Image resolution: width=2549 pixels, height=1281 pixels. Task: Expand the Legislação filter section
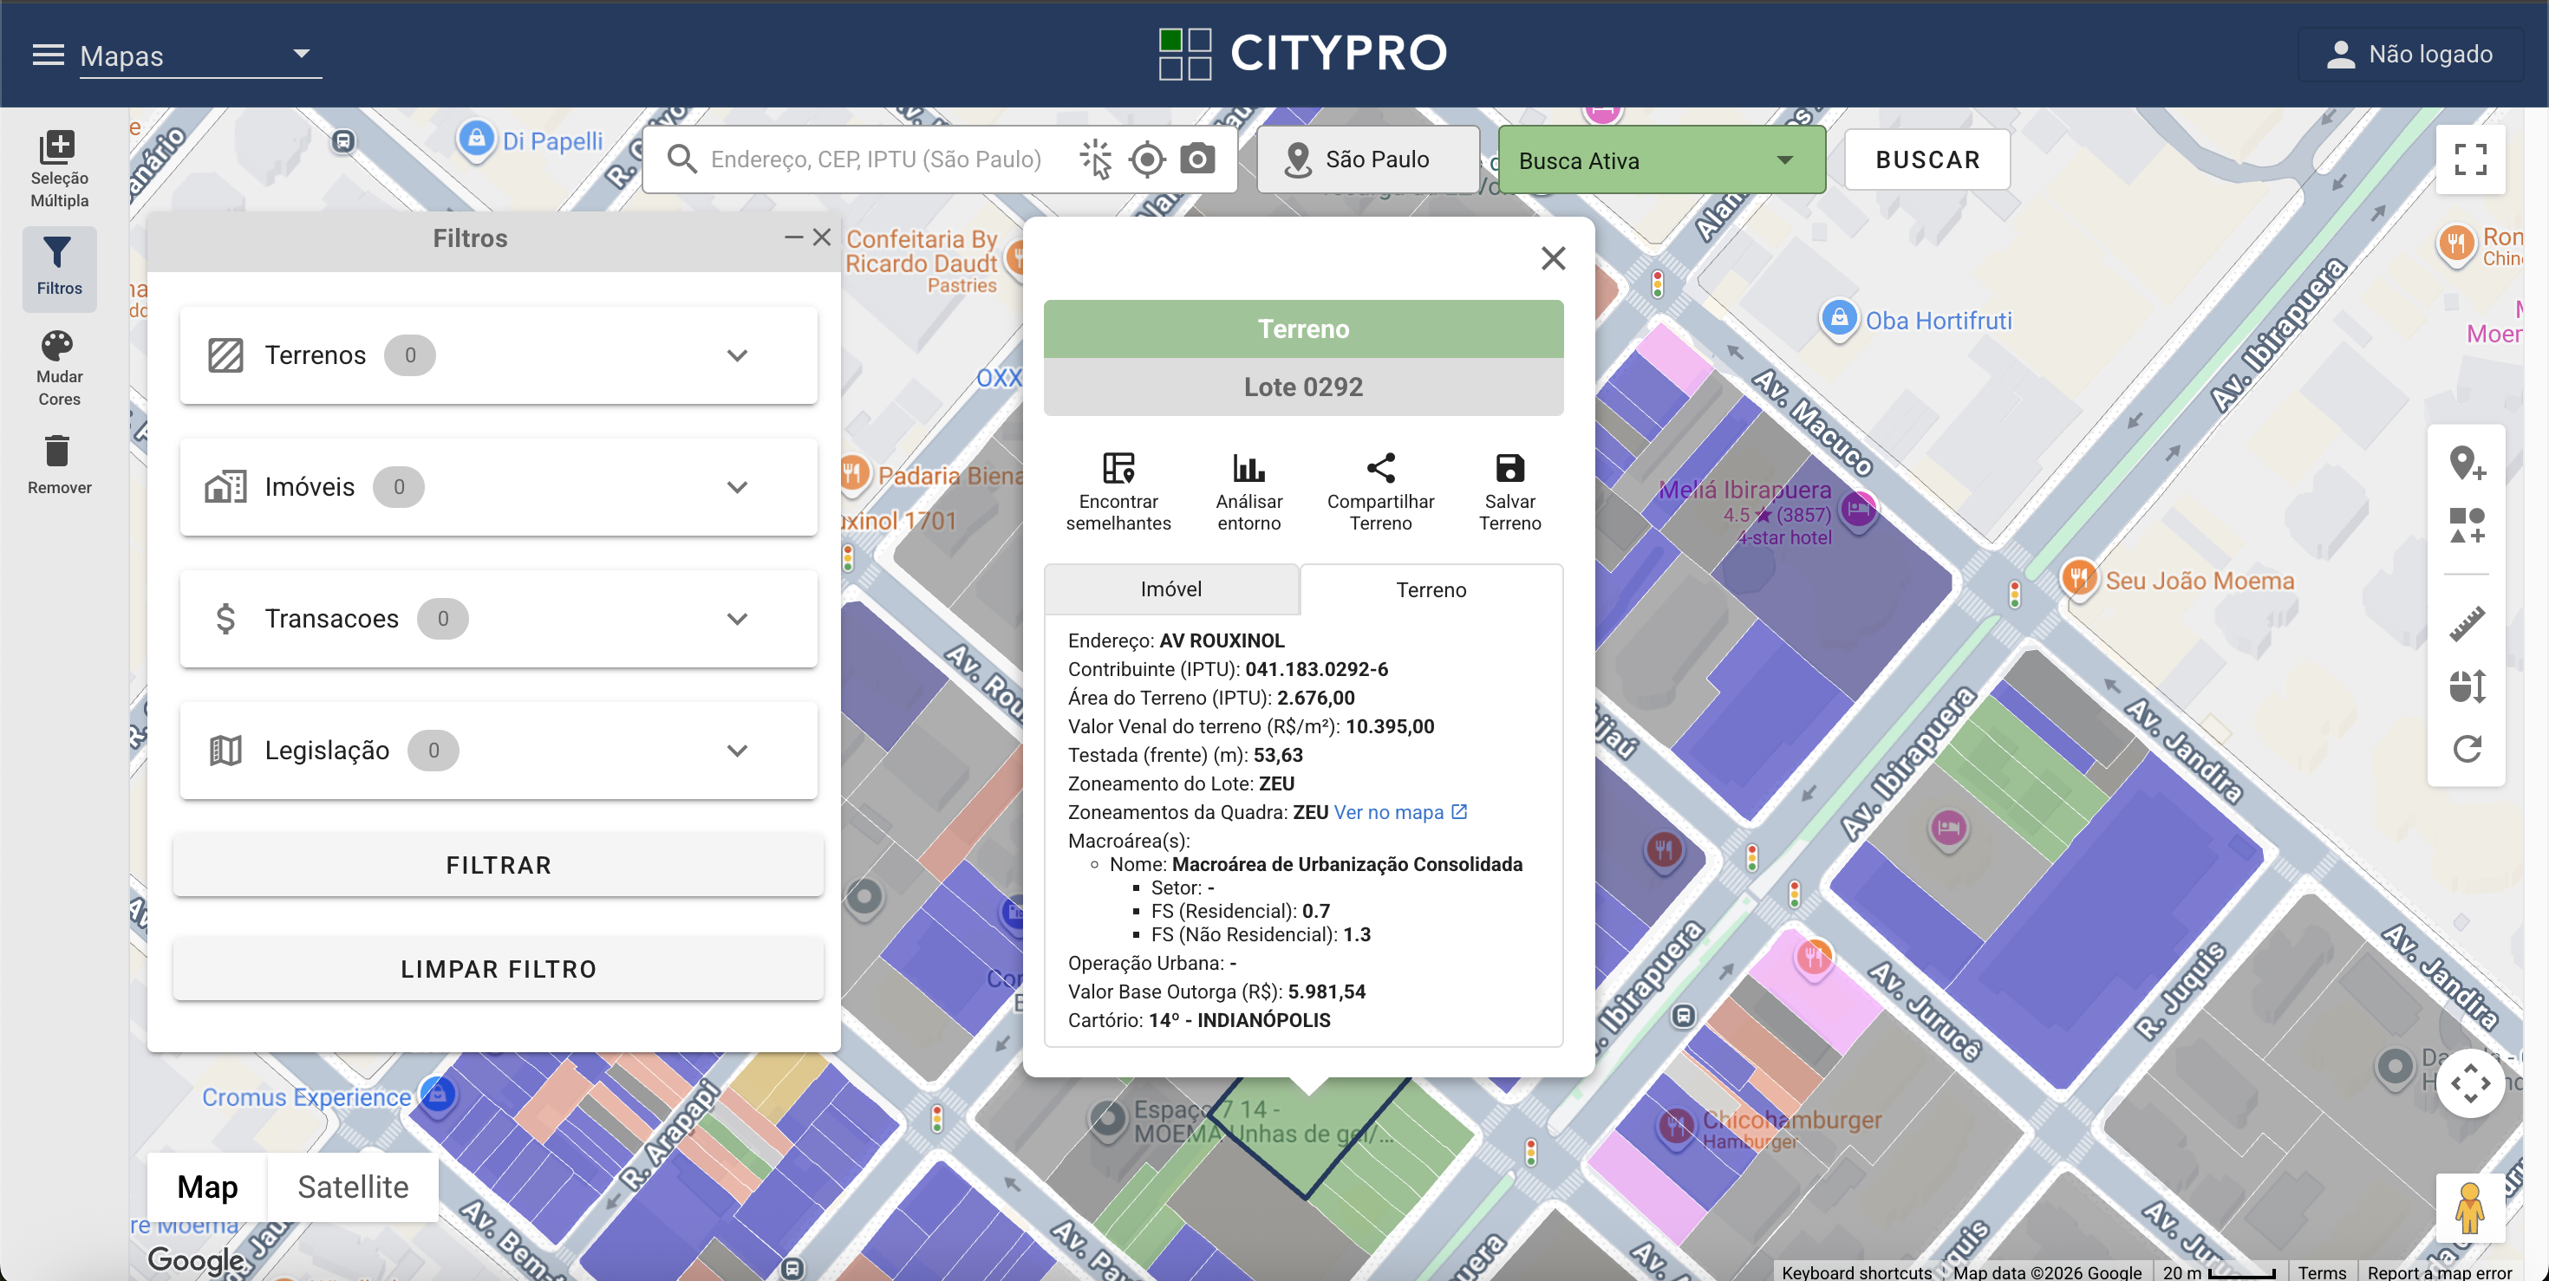(x=499, y=750)
